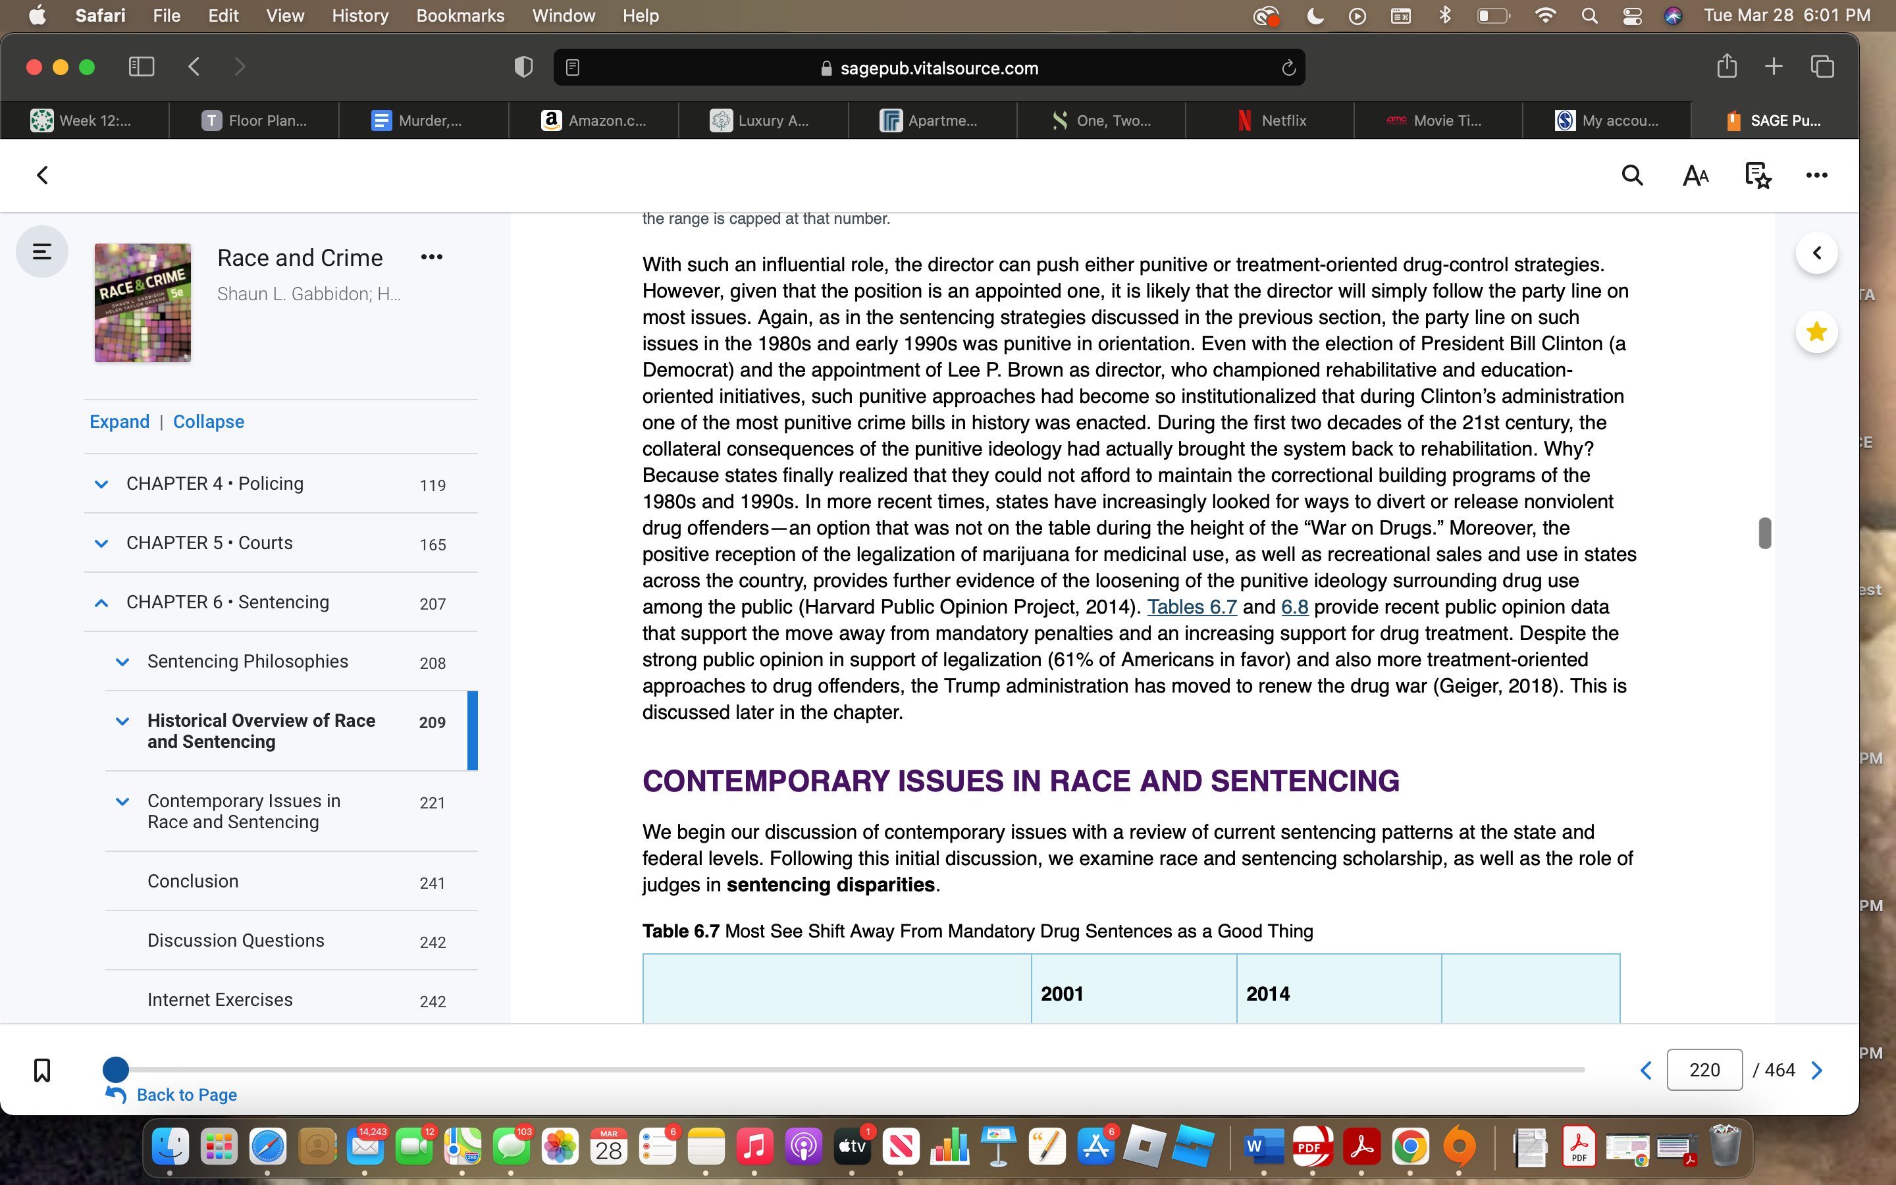Screen dimensions: 1896x1185
Task: Click the Safari privacy shield icon
Action: pyautogui.click(x=523, y=67)
